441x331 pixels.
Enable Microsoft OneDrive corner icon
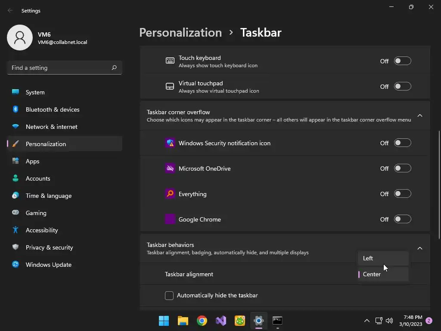click(403, 169)
